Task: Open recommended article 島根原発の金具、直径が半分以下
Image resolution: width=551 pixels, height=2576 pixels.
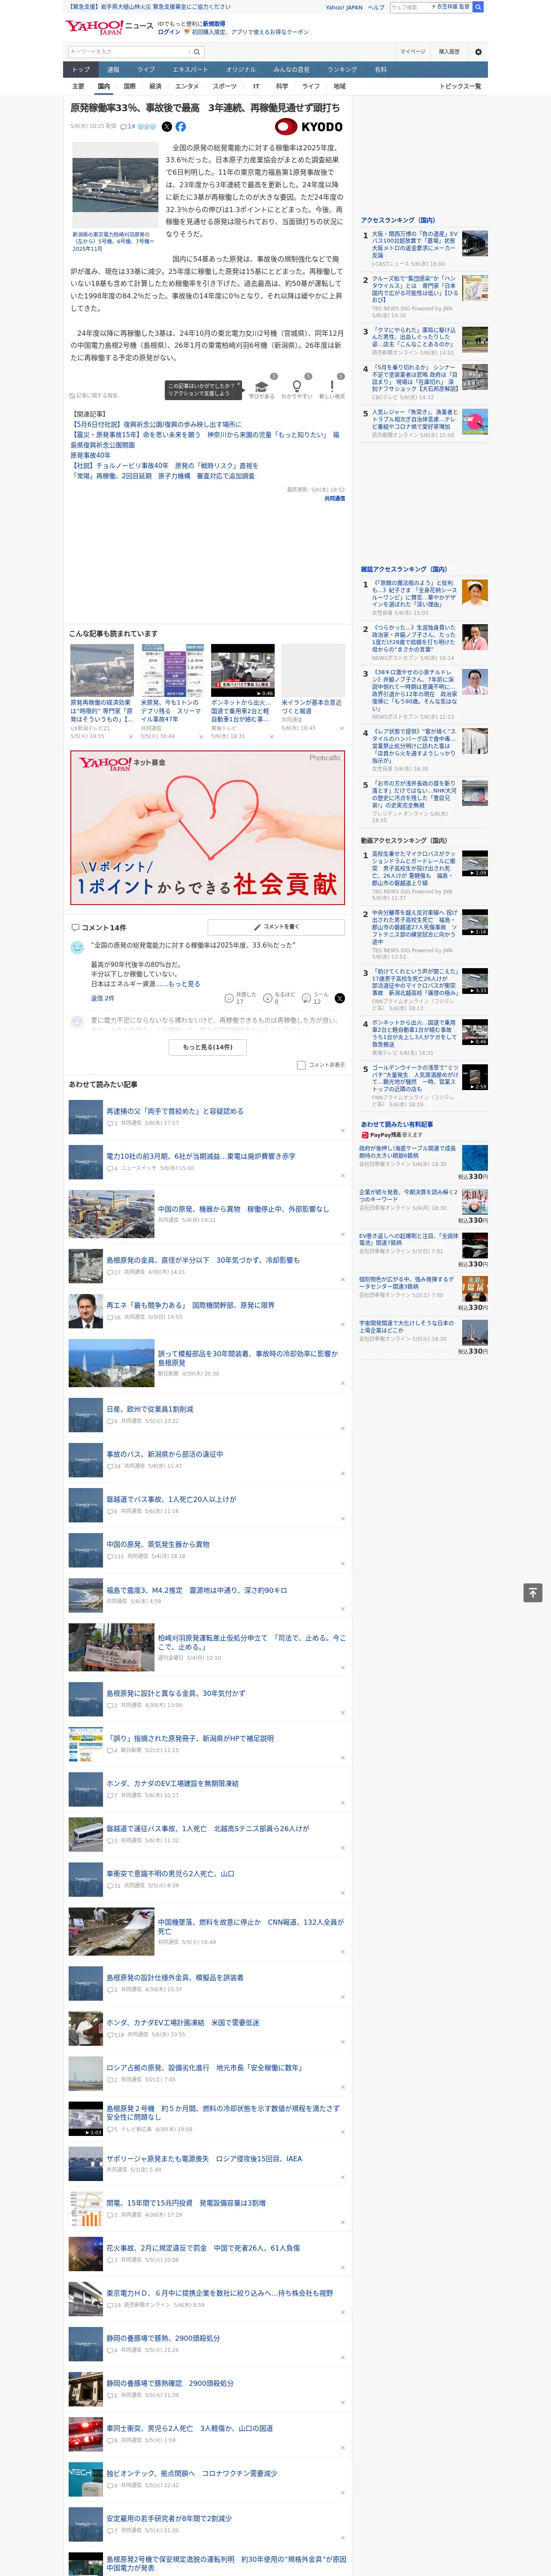Action: (203, 1260)
